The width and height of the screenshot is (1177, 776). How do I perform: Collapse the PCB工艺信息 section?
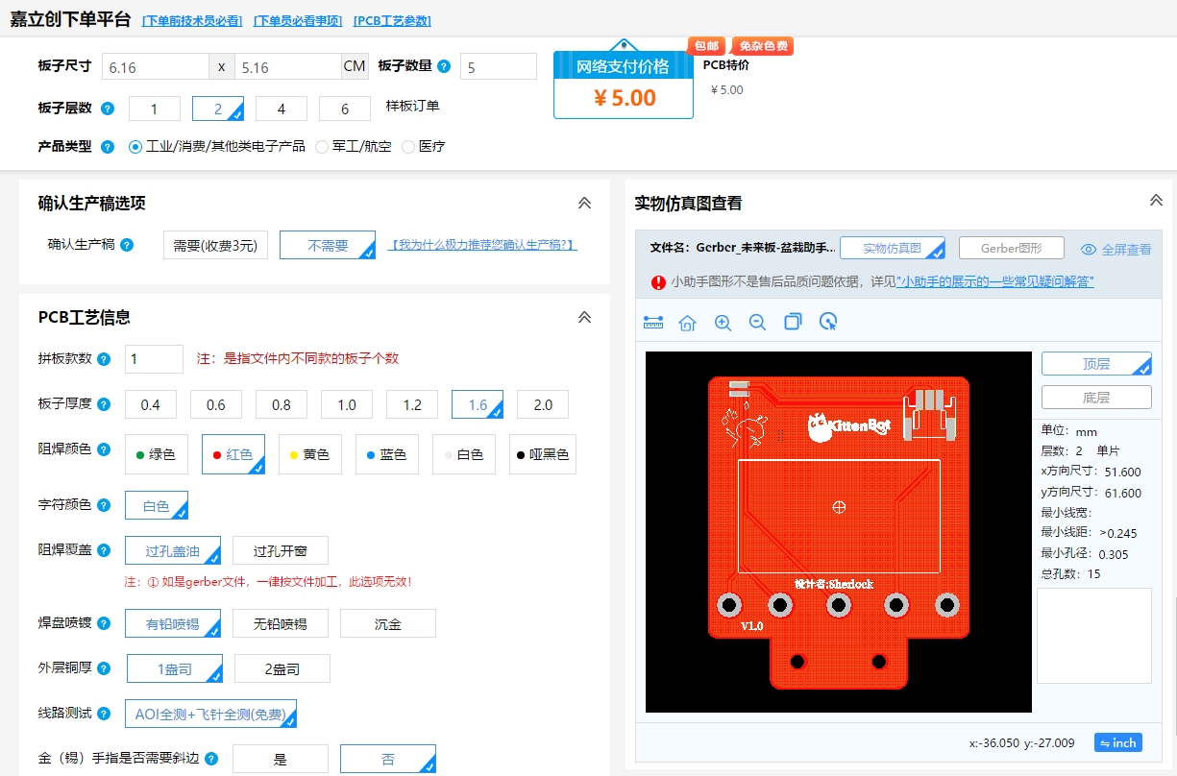click(584, 318)
